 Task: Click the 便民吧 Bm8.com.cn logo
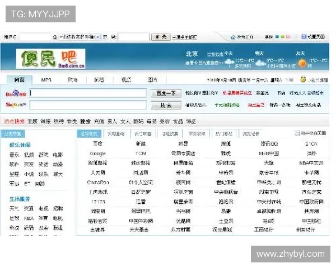pos(50,59)
